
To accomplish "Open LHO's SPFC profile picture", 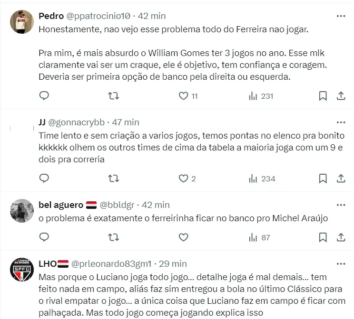I will [x=21, y=271].
